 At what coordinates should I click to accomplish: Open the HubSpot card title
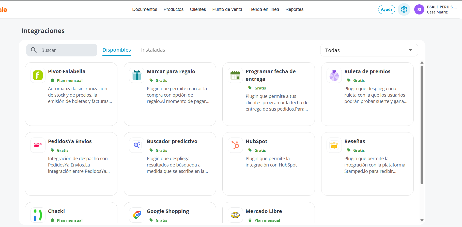(x=256, y=141)
